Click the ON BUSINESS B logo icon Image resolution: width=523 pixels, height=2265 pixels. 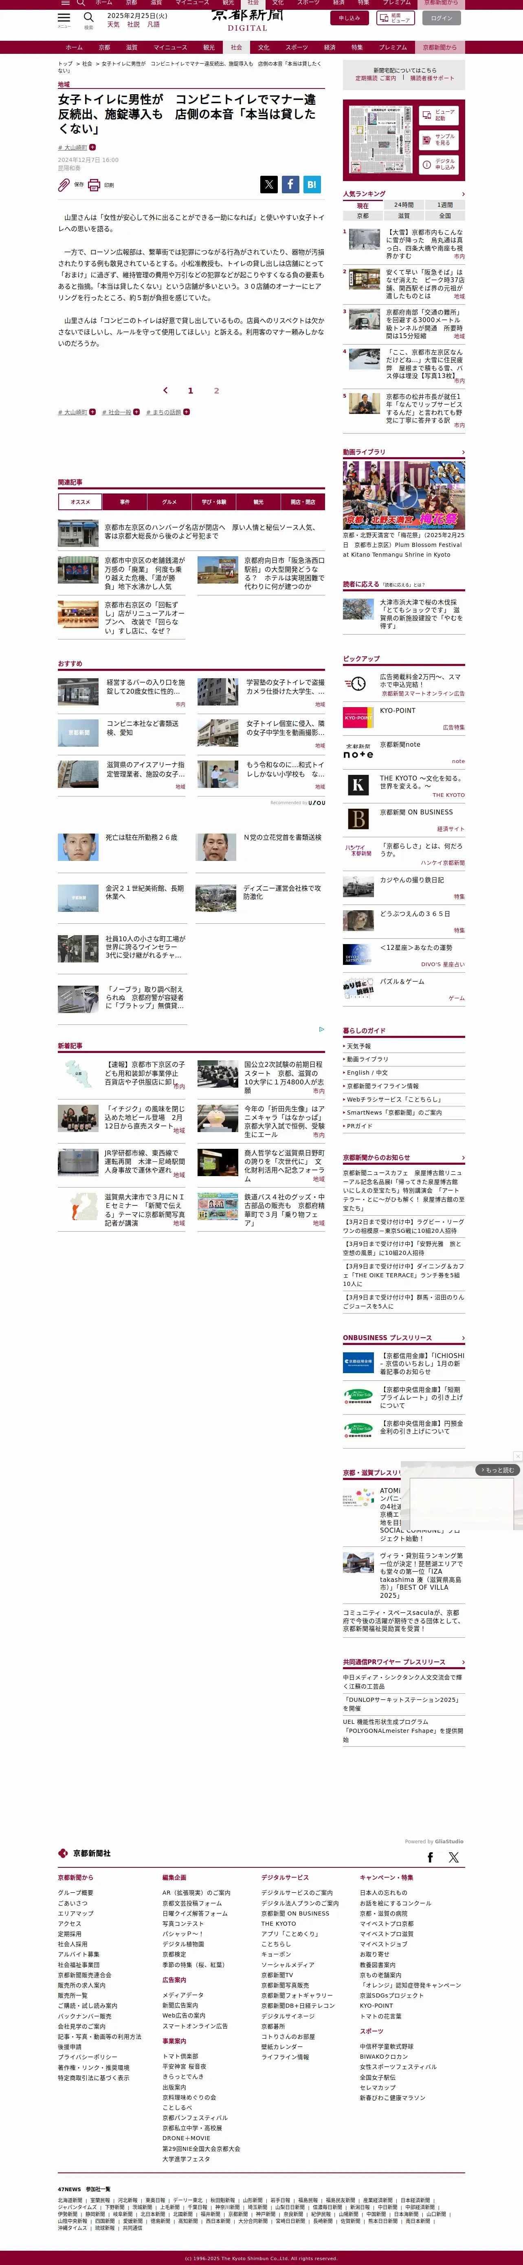358,818
